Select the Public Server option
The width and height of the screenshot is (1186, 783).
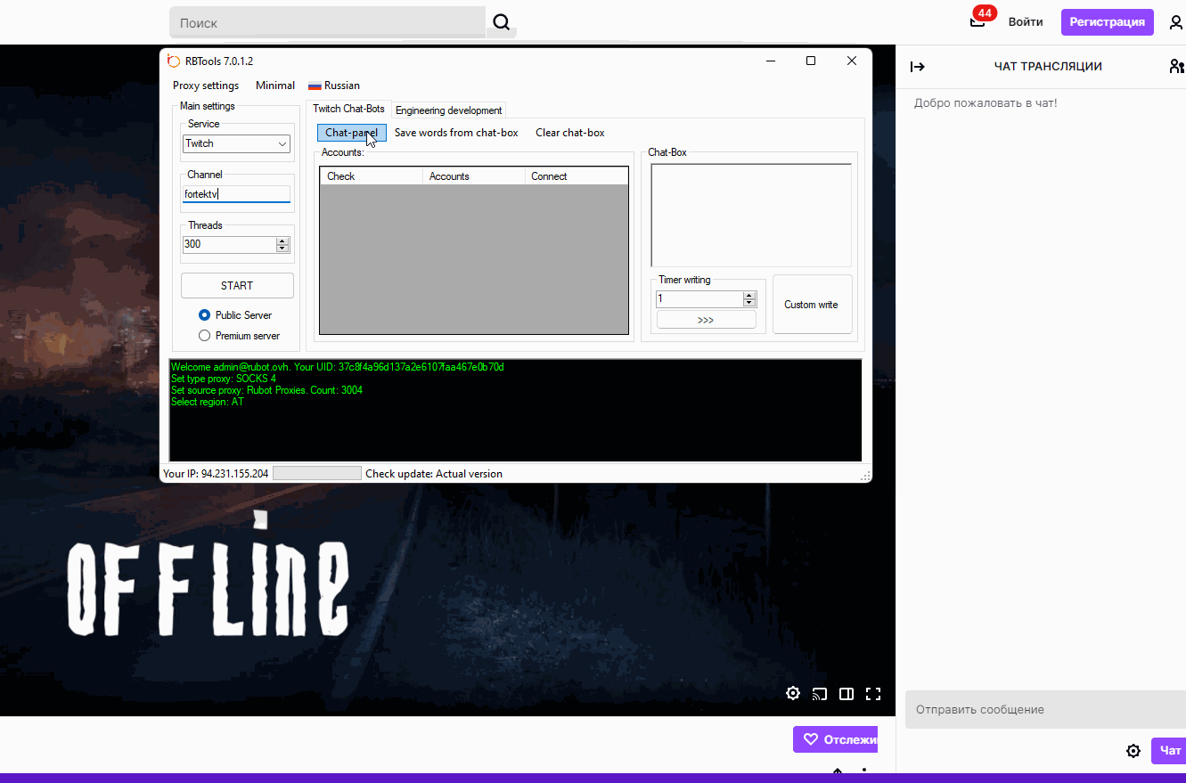[205, 315]
